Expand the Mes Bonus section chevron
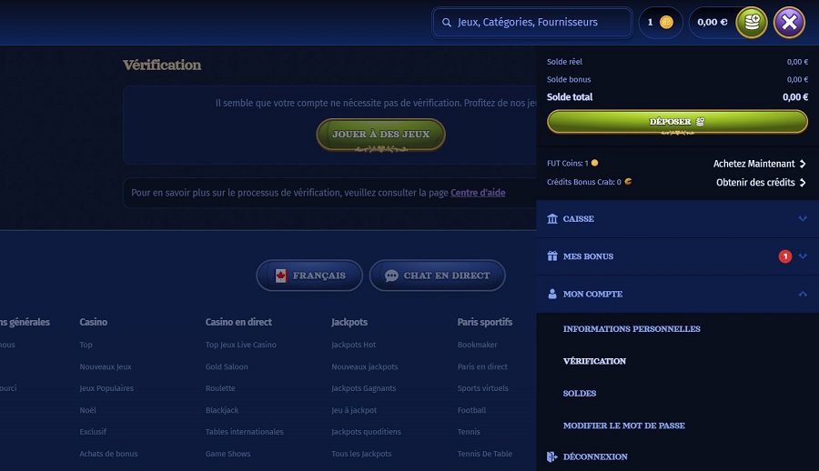 click(x=803, y=256)
